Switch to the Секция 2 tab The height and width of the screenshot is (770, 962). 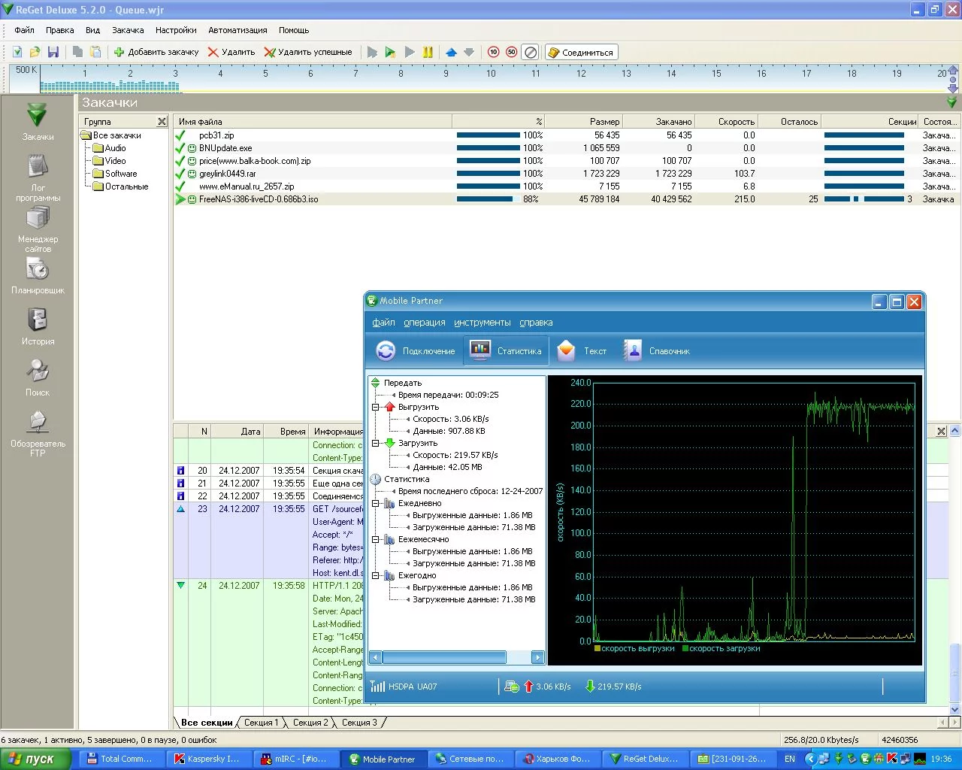pyautogui.click(x=310, y=723)
